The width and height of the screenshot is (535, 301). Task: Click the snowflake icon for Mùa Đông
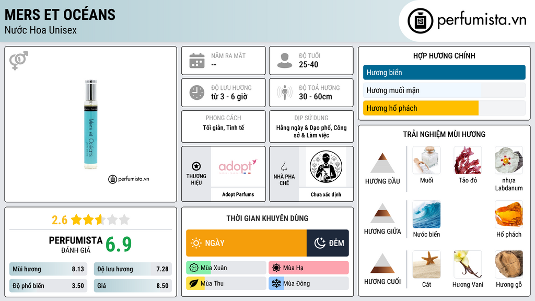tap(276, 283)
